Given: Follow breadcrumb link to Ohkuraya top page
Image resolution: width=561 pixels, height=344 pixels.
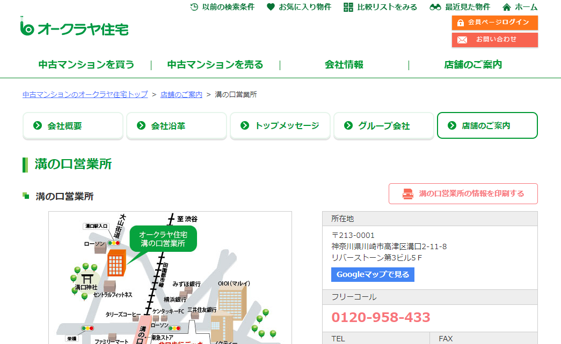Looking at the screenshot, I should (x=85, y=94).
